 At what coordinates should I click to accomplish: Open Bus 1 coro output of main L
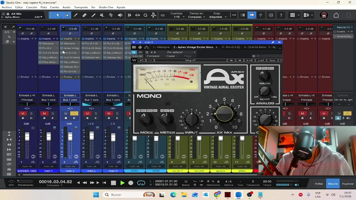[x=92, y=100]
